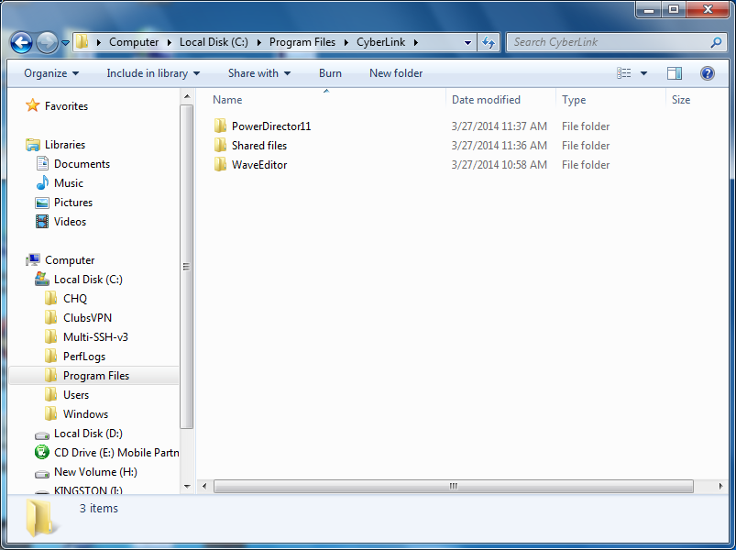Click the Local Disk (D:) drive icon
Image resolution: width=736 pixels, height=550 pixels.
pyautogui.click(x=42, y=435)
